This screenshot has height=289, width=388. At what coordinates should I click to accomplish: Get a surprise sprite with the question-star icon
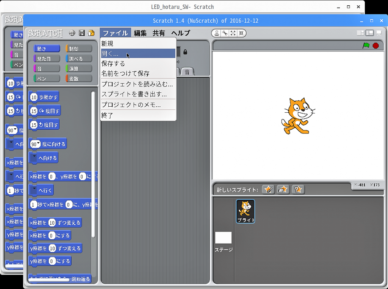coord(298,190)
